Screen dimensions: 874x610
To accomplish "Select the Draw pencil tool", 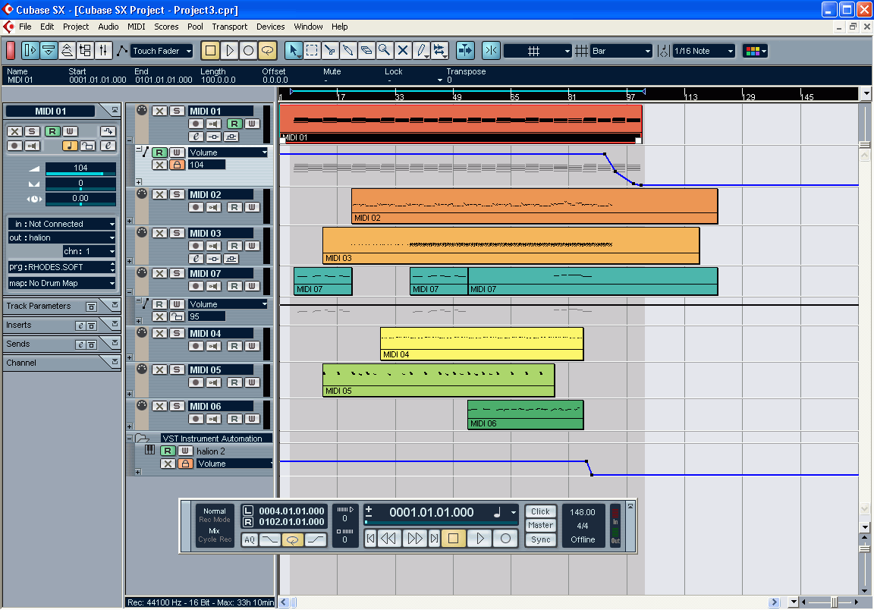I will 422,51.
